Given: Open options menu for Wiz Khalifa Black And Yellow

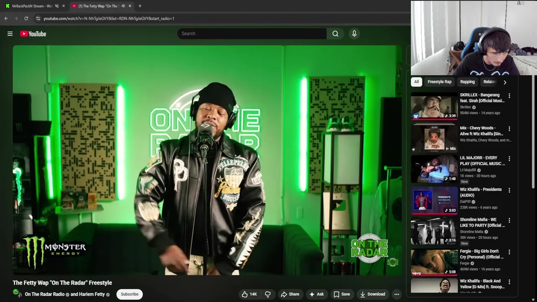Looking at the screenshot, I should tap(509, 282).
